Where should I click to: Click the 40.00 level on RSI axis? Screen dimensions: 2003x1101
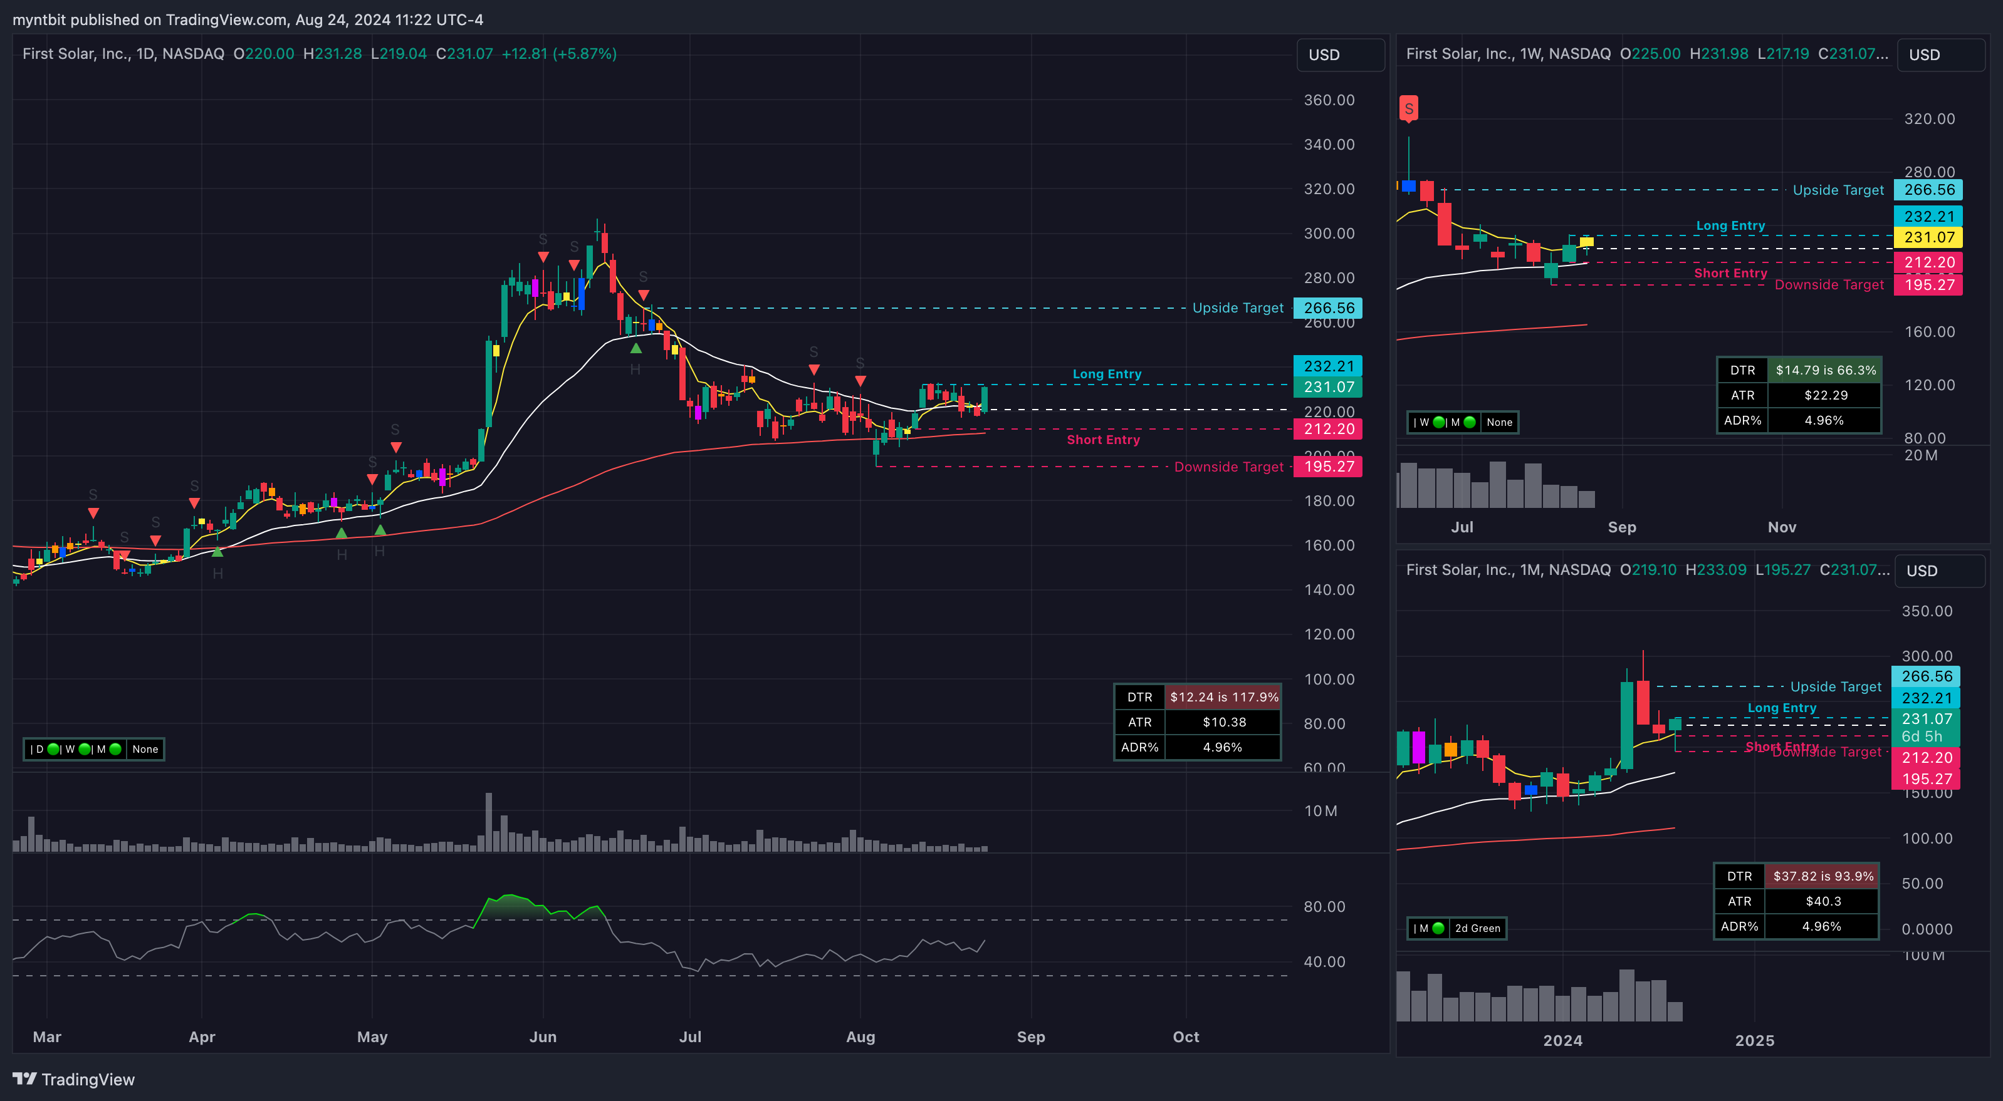coord(1324,961)
